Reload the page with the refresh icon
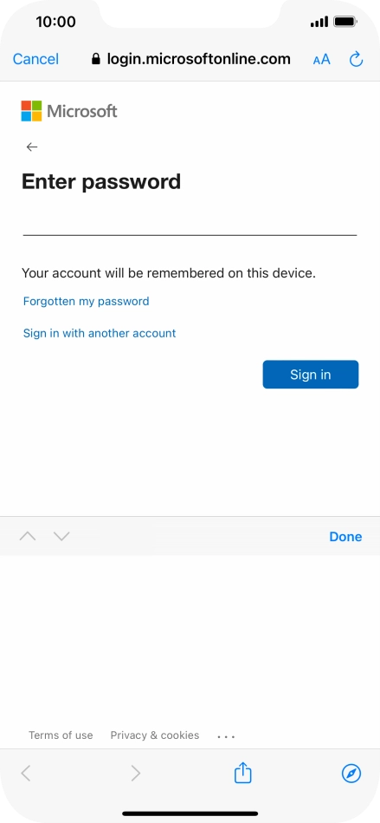This screenshot has height=823, width=380. 357,59
